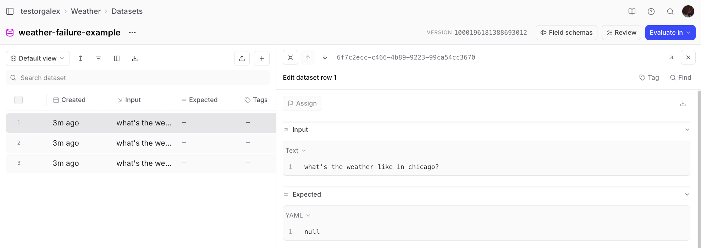
Task: Click the version number 1000196181388693012
Action: (x=491, y=33)
